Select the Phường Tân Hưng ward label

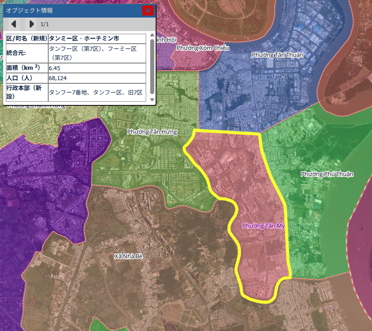pyautogui.click(x=152, y=132)
